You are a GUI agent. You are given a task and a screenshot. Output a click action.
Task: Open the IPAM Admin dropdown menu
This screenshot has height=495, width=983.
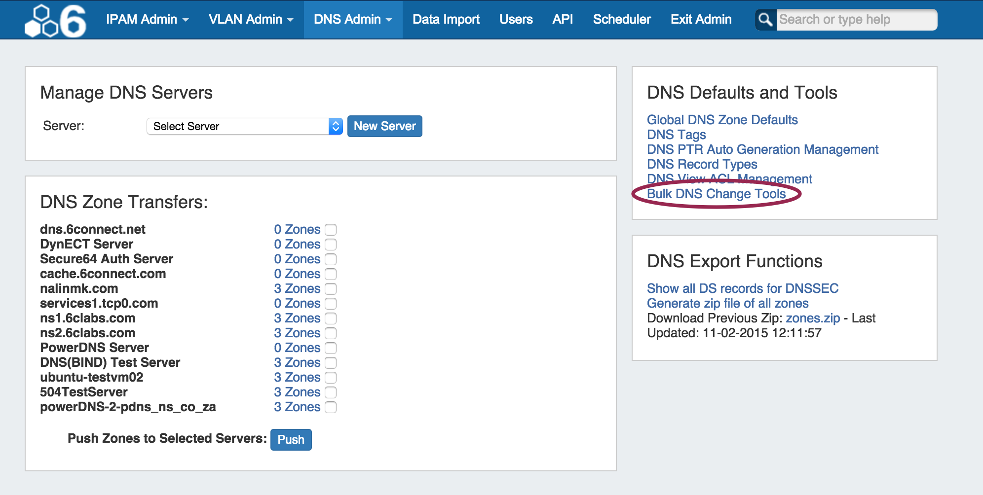(x=147, y=19)
